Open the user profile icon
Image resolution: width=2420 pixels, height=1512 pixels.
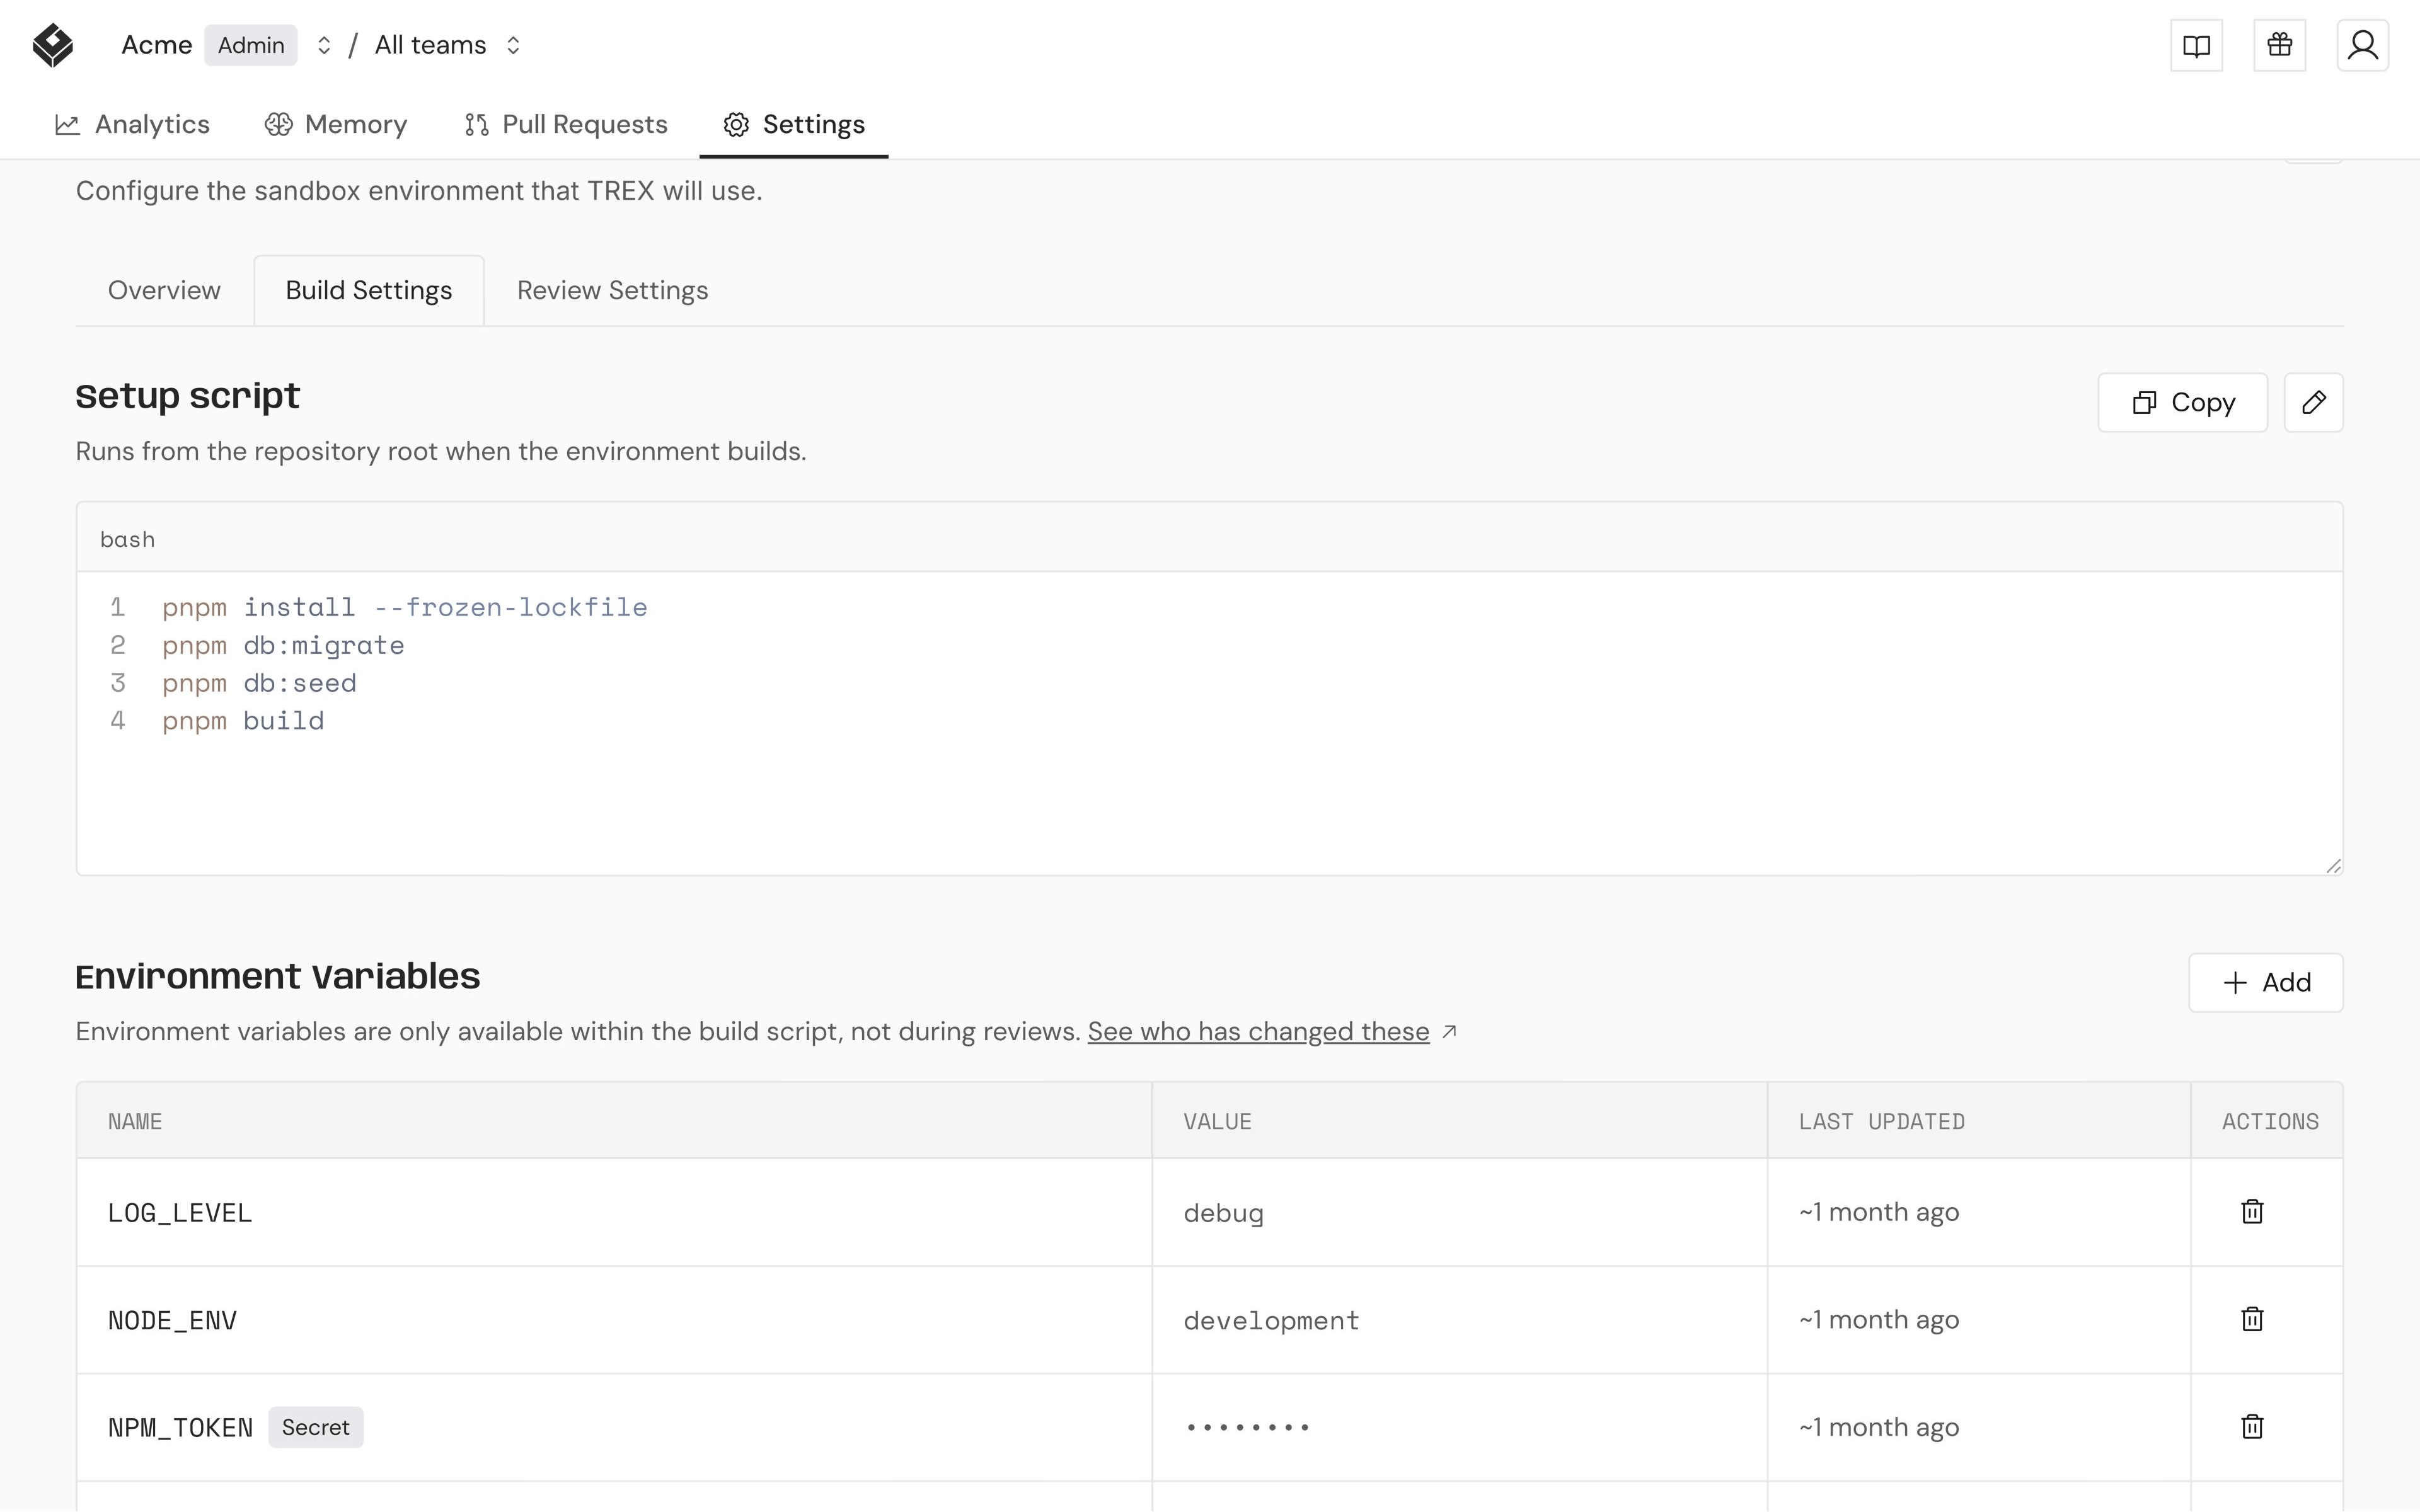[2362, 46]
